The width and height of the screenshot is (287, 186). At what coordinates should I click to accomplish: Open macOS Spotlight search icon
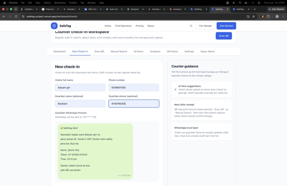point(253,3)
